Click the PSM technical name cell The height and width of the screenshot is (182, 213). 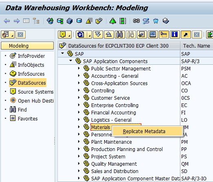186,68
